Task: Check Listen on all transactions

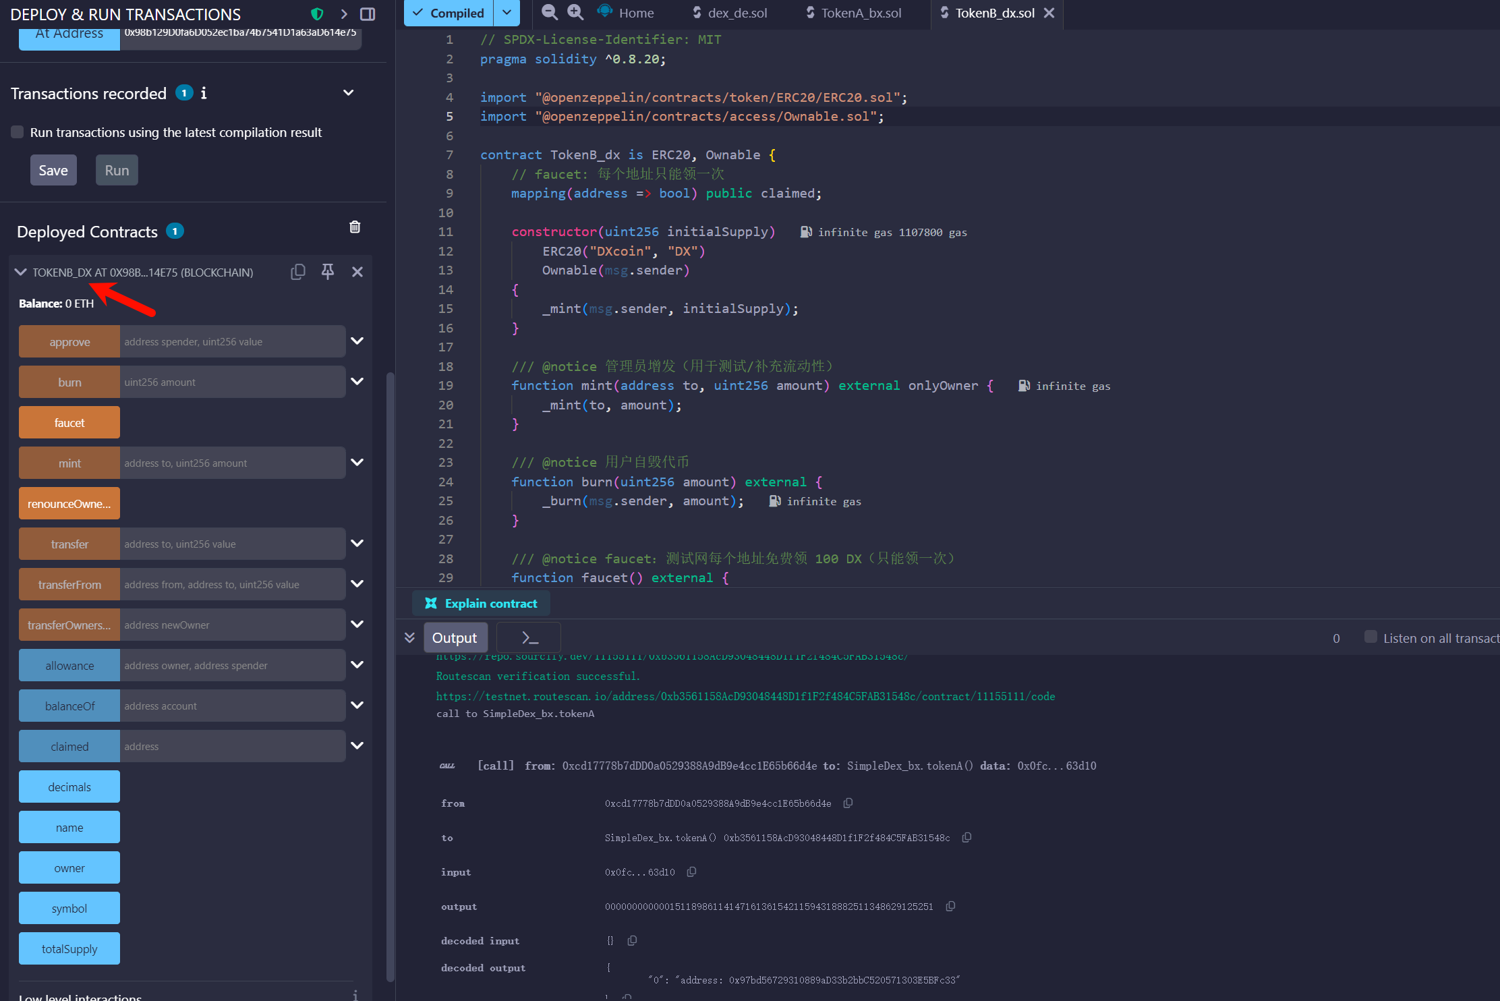Action: [x=1370, y=637]
